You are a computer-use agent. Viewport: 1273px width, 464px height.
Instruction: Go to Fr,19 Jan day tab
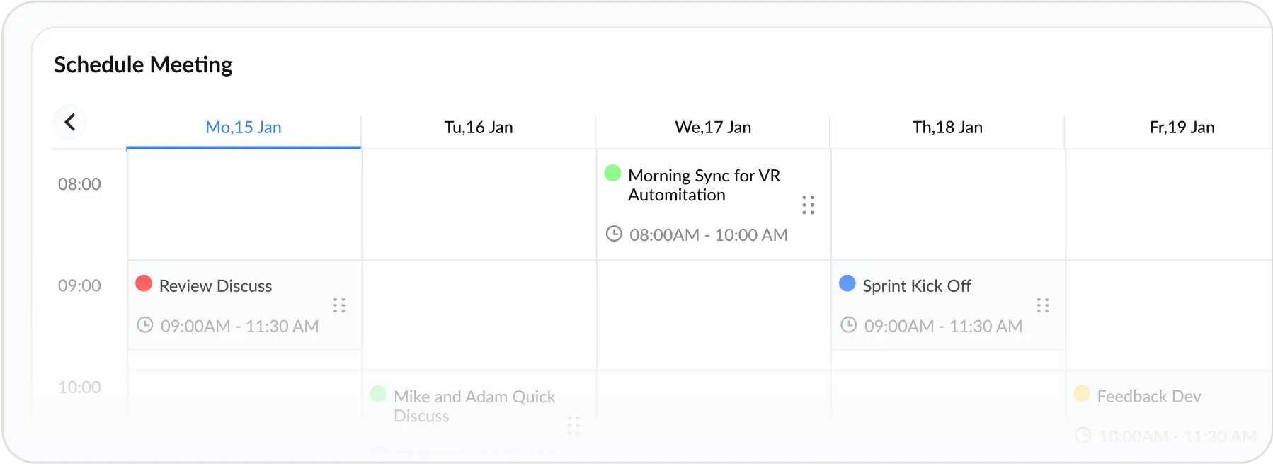1181,128
